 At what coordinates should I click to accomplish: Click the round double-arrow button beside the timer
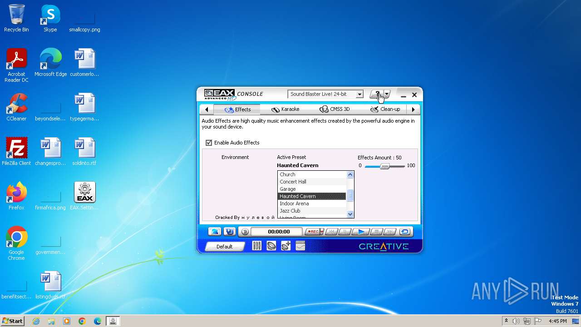[245, 232]
